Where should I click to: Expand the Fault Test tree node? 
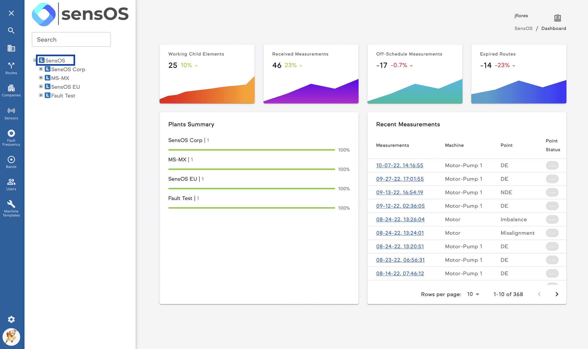click(x=41, y=95)
